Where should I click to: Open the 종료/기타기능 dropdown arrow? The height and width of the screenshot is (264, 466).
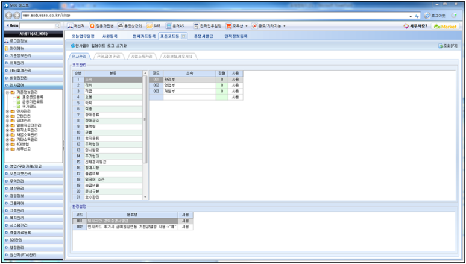[x=285, y=26]
